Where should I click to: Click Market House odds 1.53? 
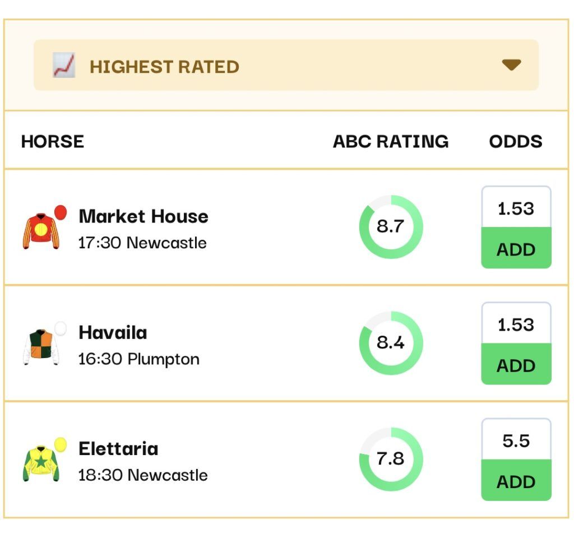click(516, 208)
